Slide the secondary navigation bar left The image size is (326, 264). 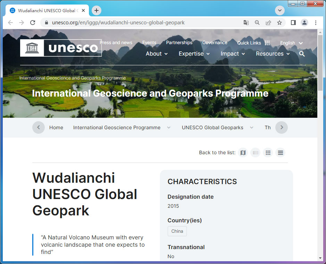(x=39, y=127)
